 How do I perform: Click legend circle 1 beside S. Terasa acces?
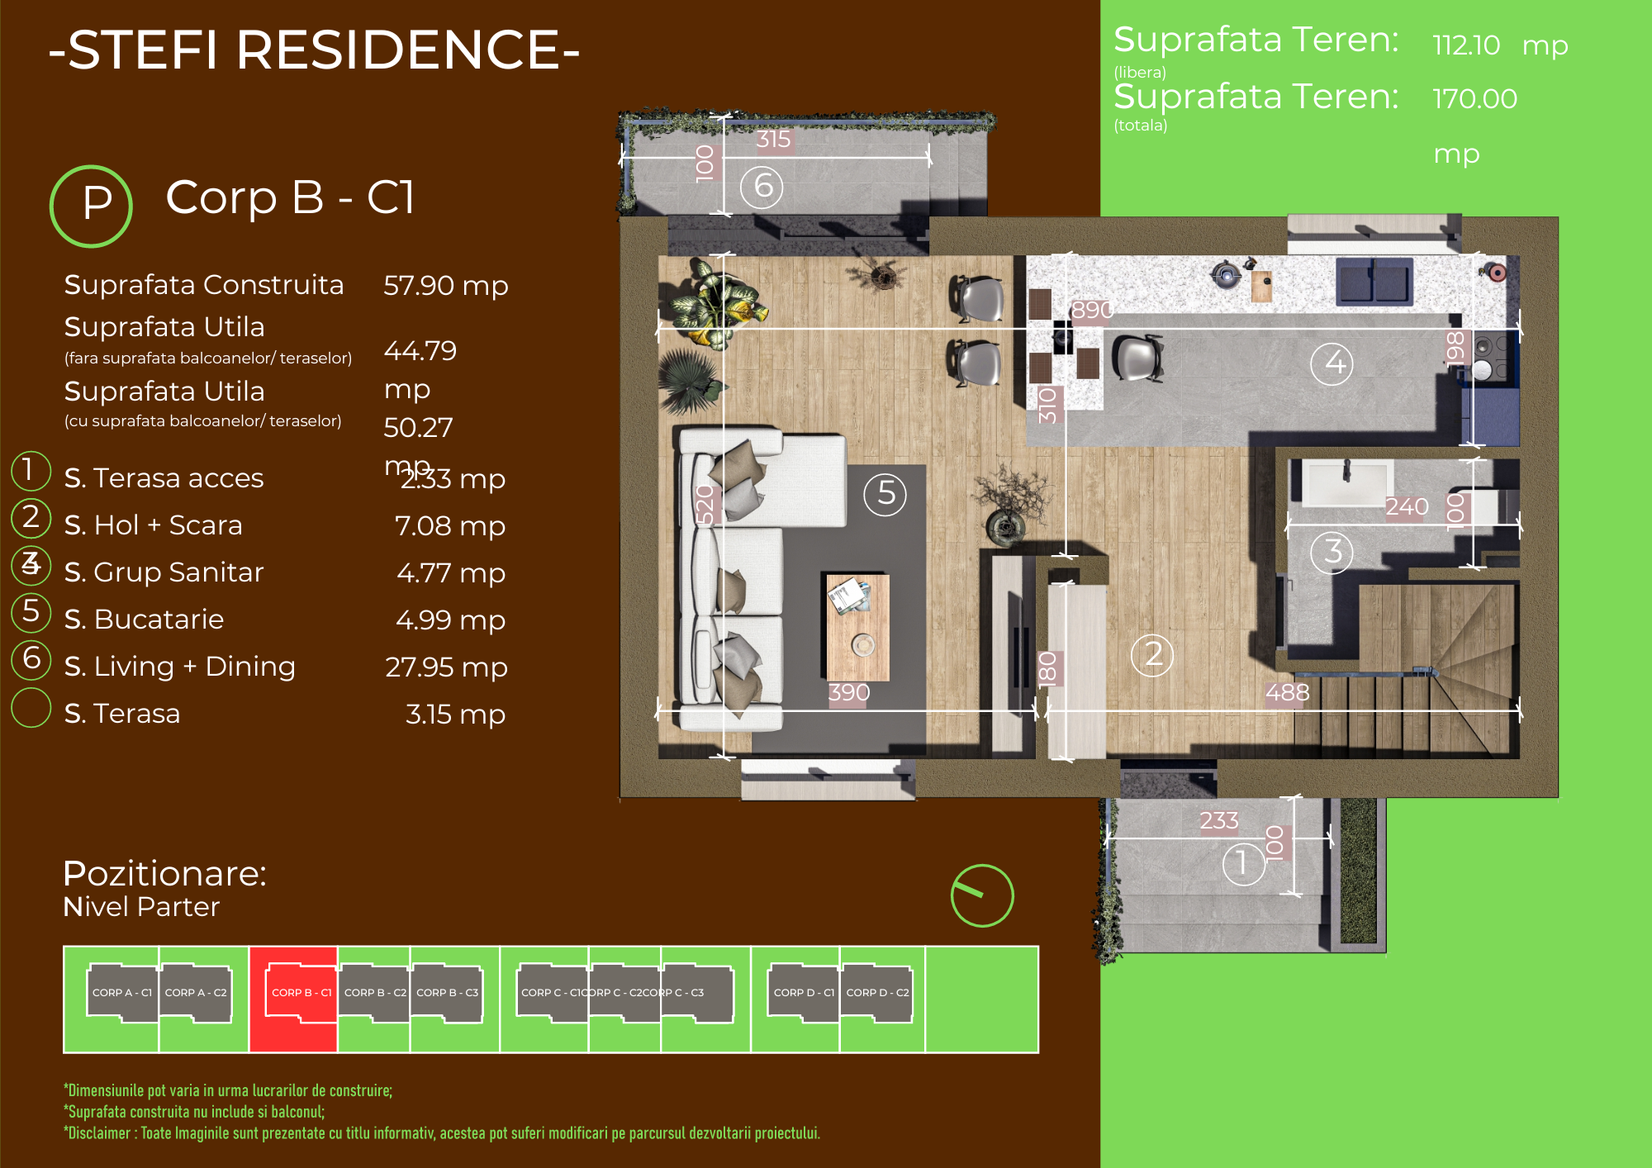pyautogui.click(x=31, y=470)
